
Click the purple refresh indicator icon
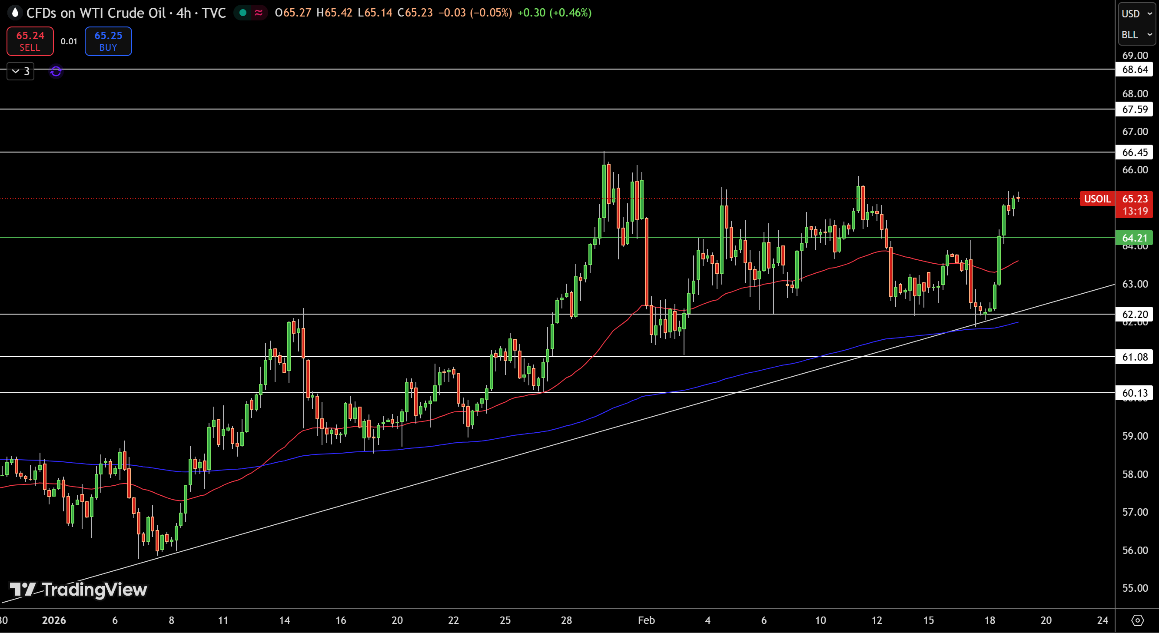pyautogui.click(x=56, y=71)
